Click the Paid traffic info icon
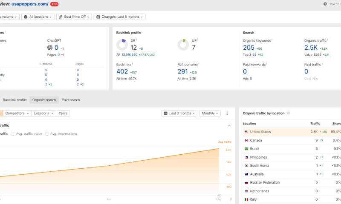The height and width of the screenshot is (204, 341). pos(322,64)
